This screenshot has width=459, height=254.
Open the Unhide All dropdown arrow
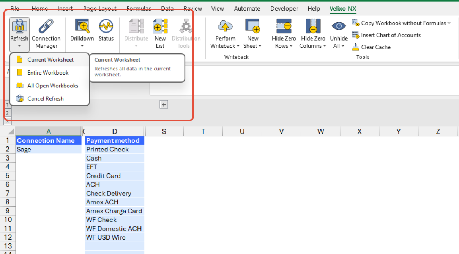click(x=343, y=46)
